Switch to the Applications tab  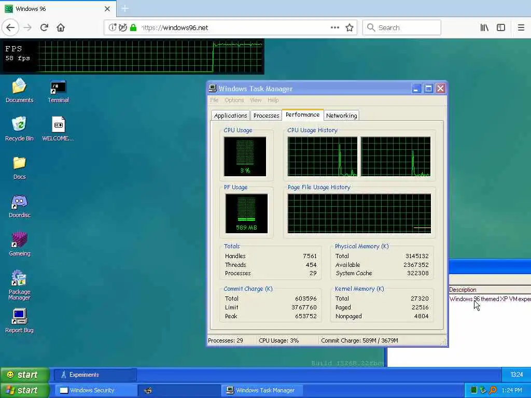point(230,116)
